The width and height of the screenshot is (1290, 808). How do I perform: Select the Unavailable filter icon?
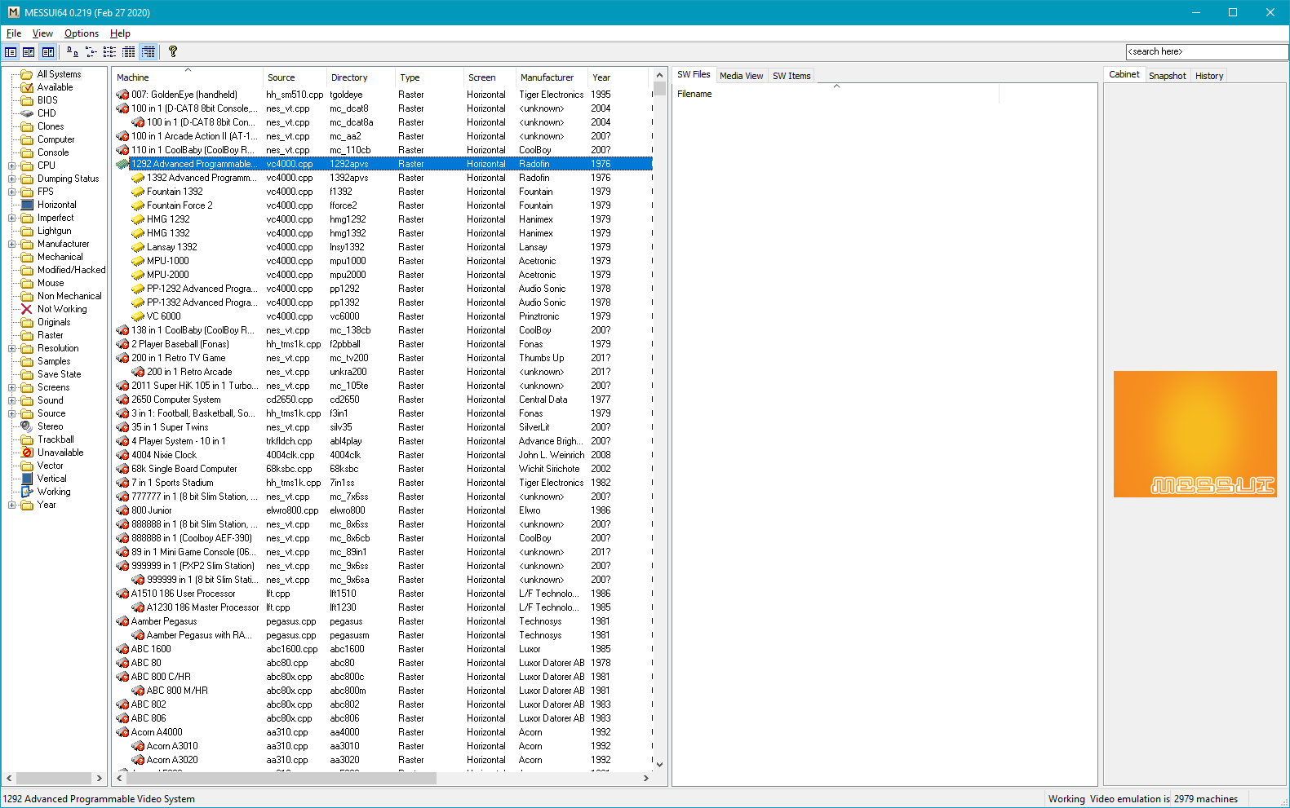(52, 453)
